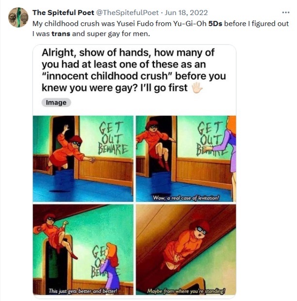Click the bold trans keyword in tweet
The width and height of the screenshot is (297, 301).
[61, 34]
